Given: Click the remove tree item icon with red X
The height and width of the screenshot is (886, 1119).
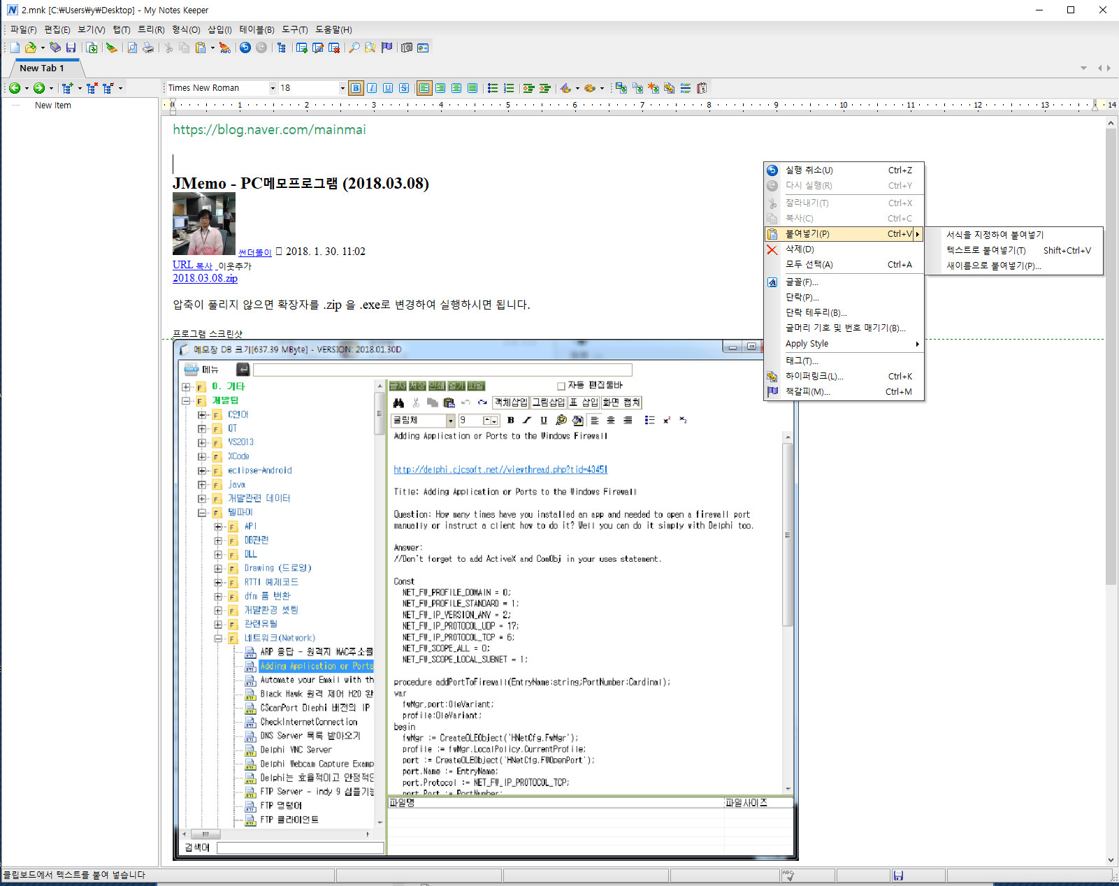Looking at the screenshot, I should click(x=92, y=88).
